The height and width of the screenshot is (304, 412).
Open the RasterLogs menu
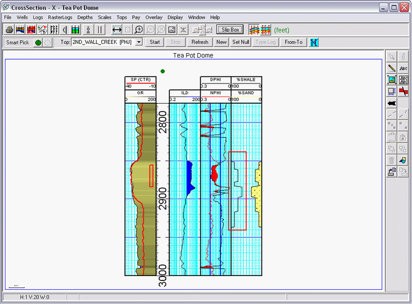click(x=60, y=18)
